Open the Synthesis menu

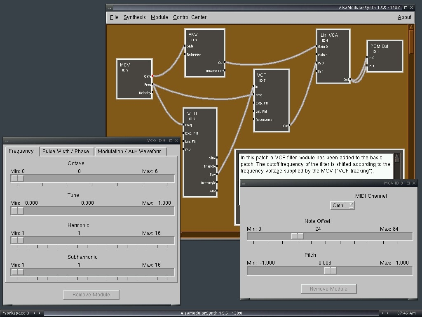(x=134, y=17)
